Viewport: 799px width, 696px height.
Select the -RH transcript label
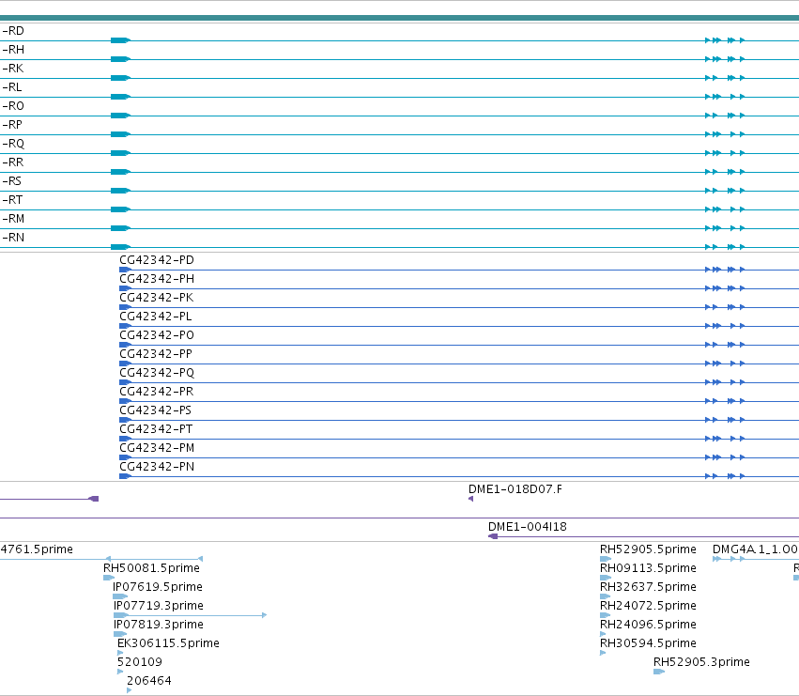pyautogui.click(x=13, y=50)
